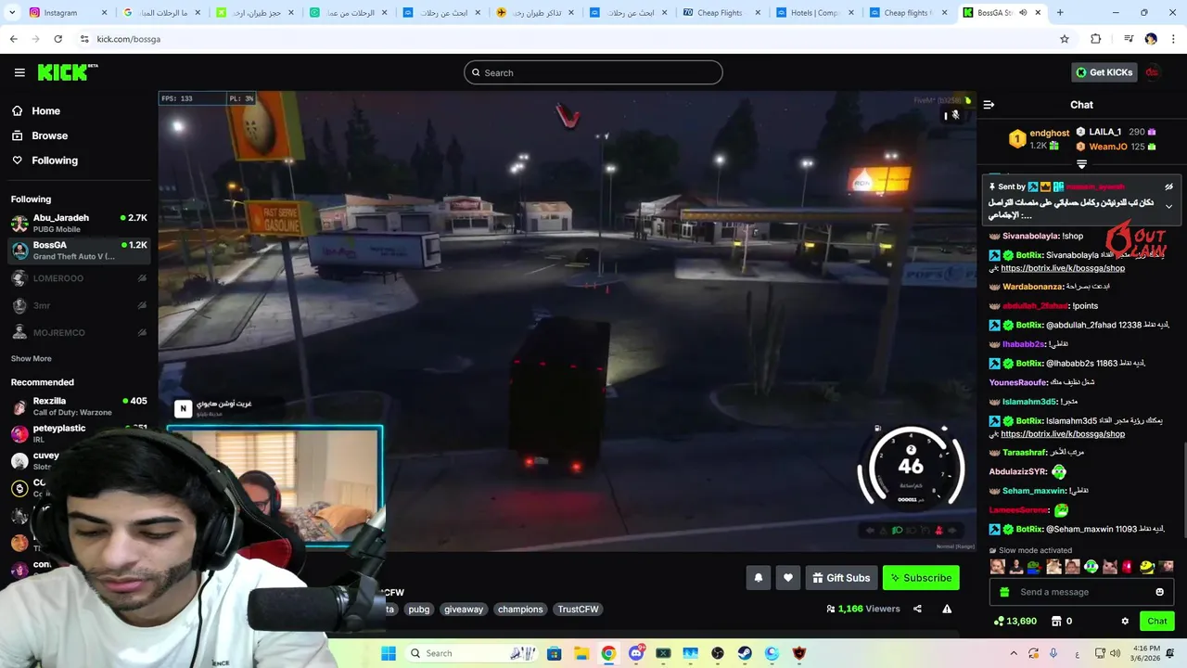Collapse the chat panel with the arrow icon
1187x668 pixels.
pos(989,105)
